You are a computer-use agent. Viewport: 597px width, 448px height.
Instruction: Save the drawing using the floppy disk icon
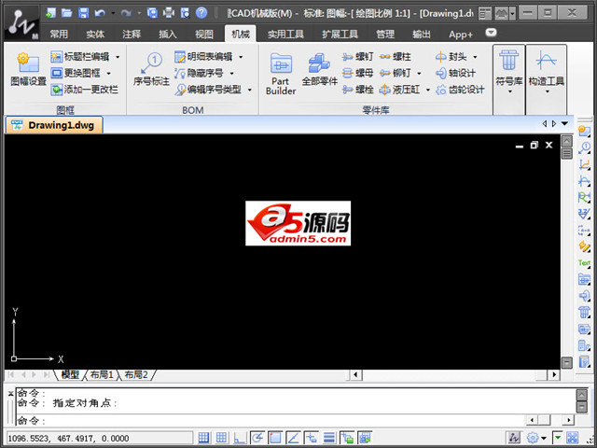(83, 13)
